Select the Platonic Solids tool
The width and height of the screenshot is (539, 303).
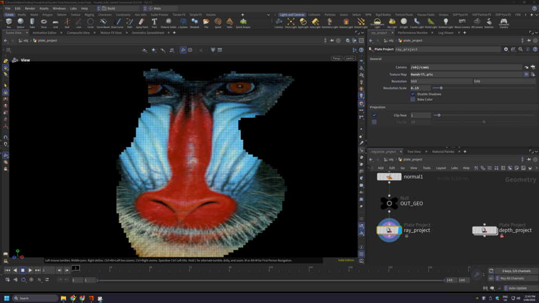pos(168,23)
